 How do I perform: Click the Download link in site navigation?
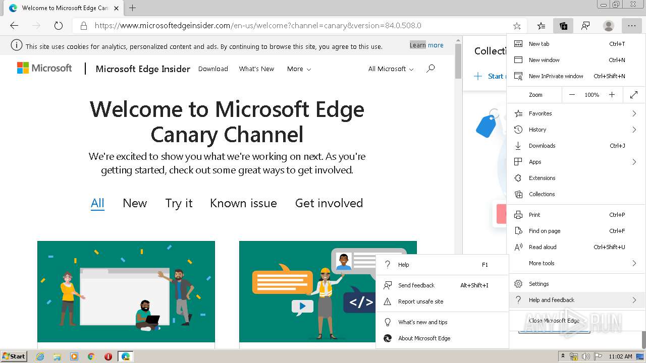pyautogui.click(x=213, y=69)
